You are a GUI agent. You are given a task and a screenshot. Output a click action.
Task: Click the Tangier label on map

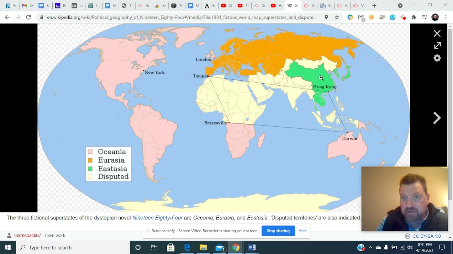point(200,76)
